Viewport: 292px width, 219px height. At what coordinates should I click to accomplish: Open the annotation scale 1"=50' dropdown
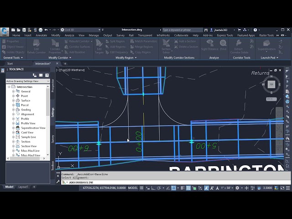[227, 188]
